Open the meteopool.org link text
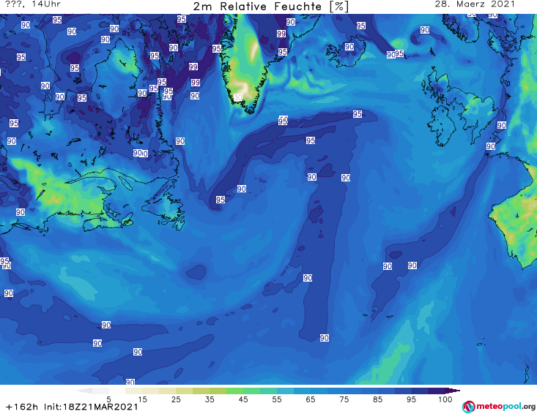The image size is (537, 414). [505, 407]
